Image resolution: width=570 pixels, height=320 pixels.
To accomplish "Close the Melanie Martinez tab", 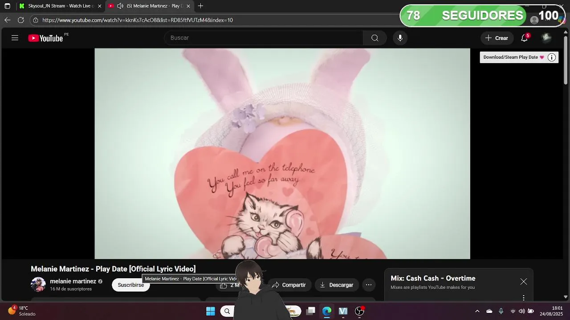I will (188, 6).
